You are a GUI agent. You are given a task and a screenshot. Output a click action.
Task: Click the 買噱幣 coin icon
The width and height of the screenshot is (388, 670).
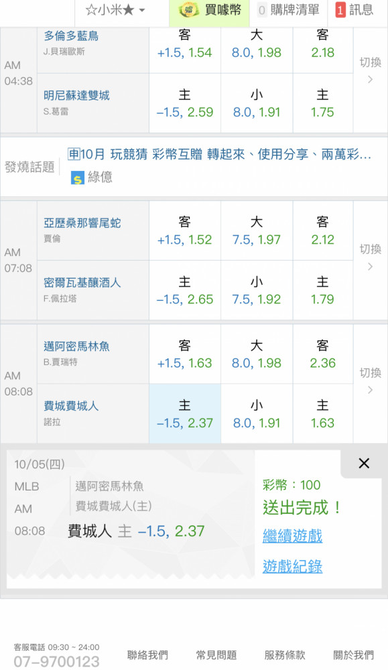click(188, 10)
